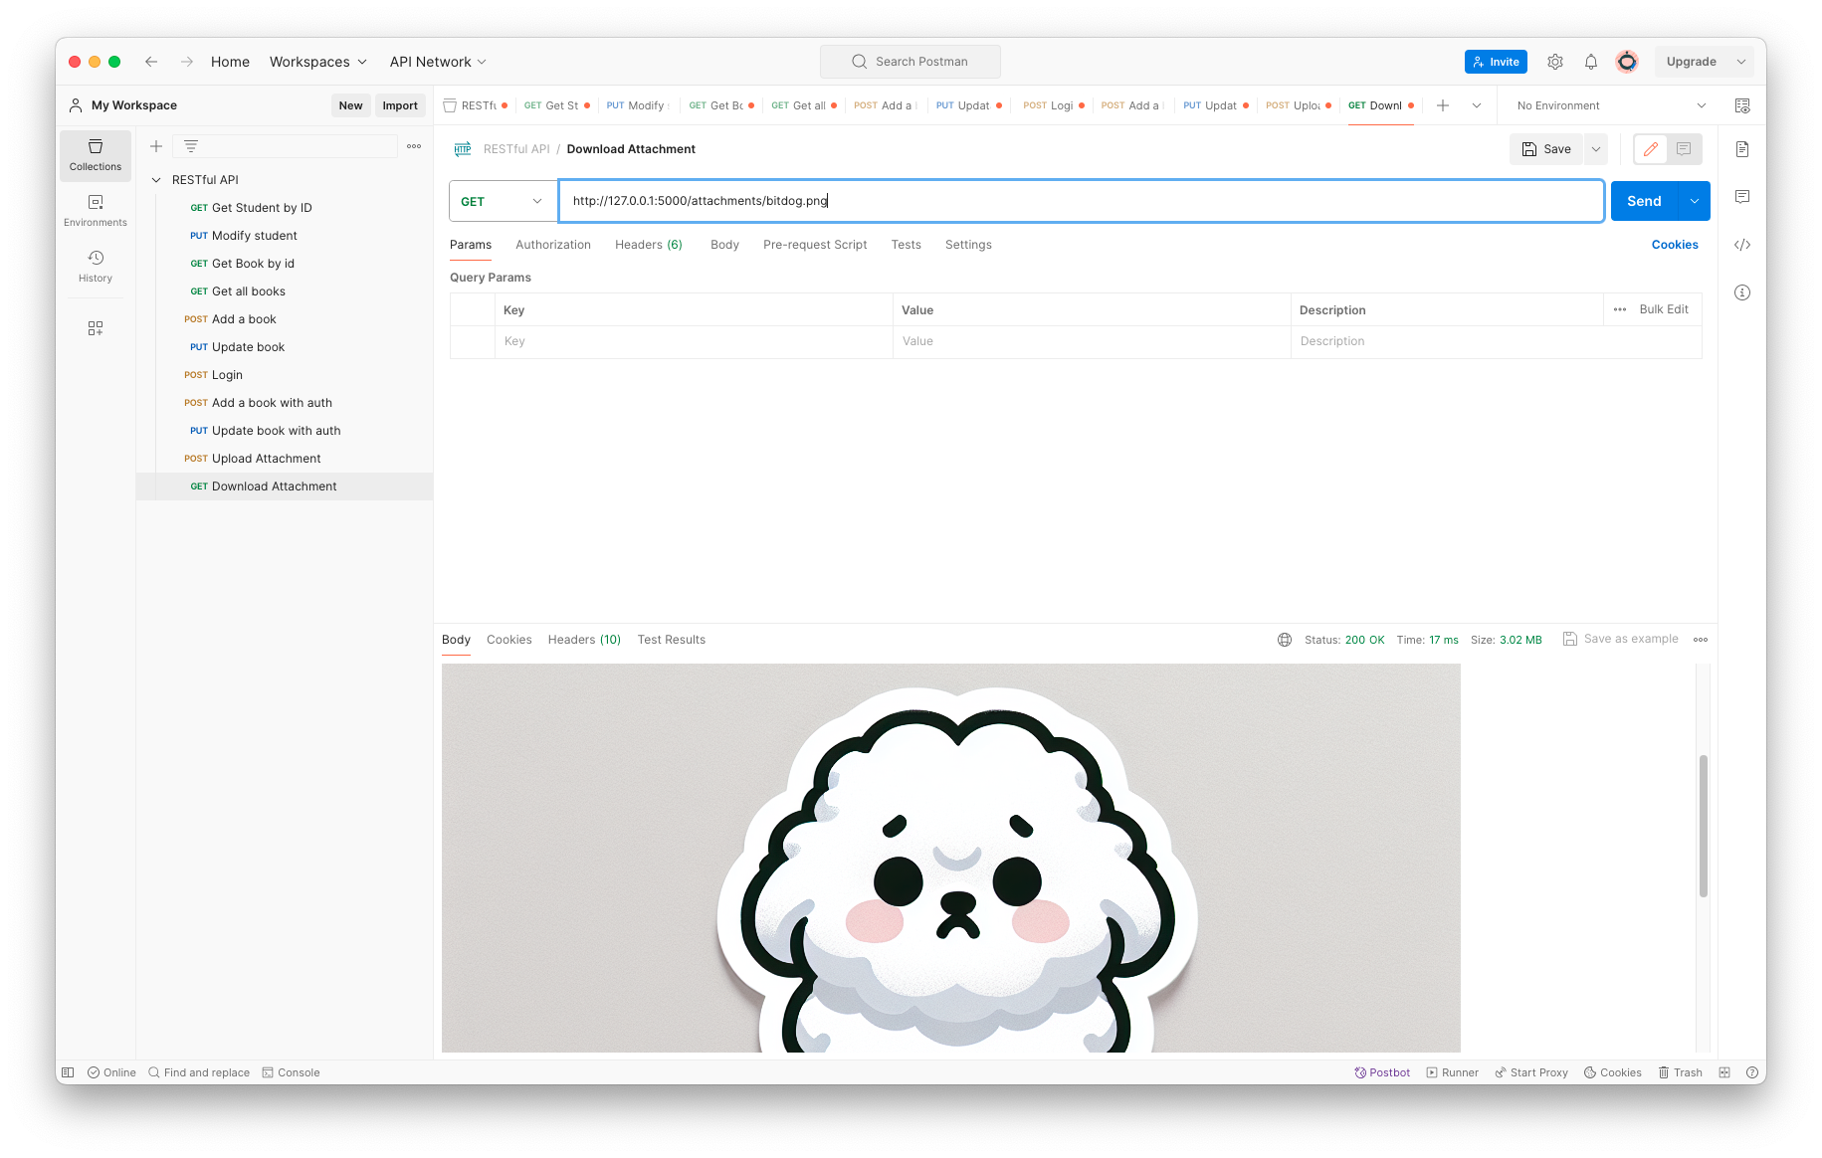
Task: Expand the Send button dropdown arrow
Action: point(1695,201)
